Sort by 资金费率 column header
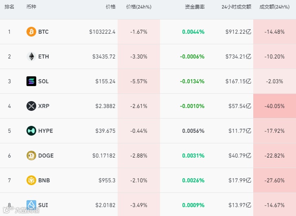This screenshot has height=216, width=296. (x=195, y=7)
